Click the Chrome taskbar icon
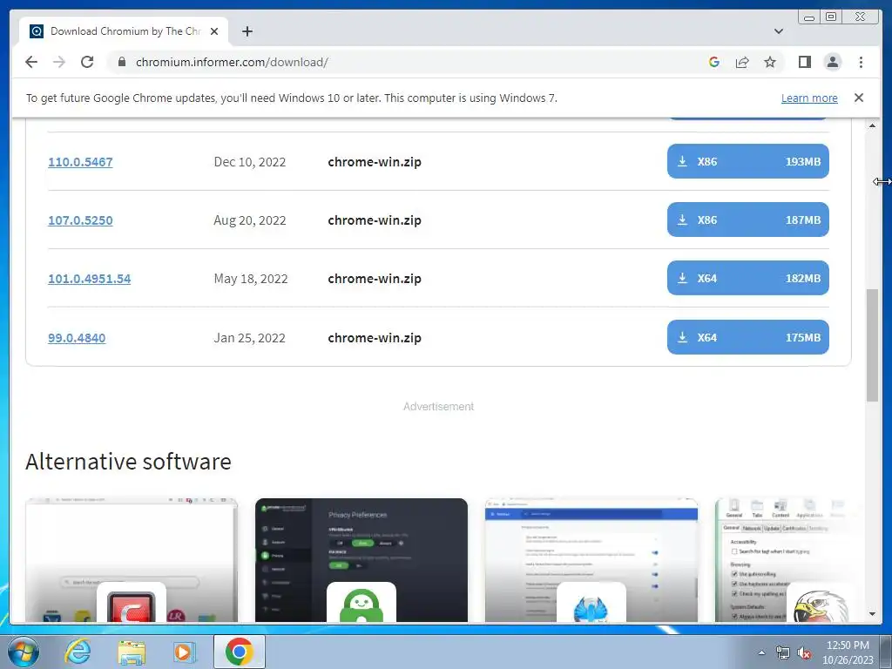Viewport: 892px width, 669px height. [x=240, y=652]
